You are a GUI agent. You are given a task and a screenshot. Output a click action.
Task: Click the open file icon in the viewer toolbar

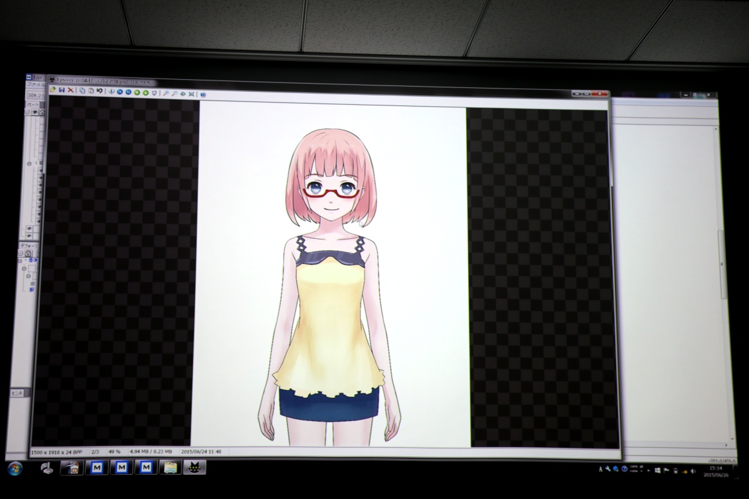52,90
